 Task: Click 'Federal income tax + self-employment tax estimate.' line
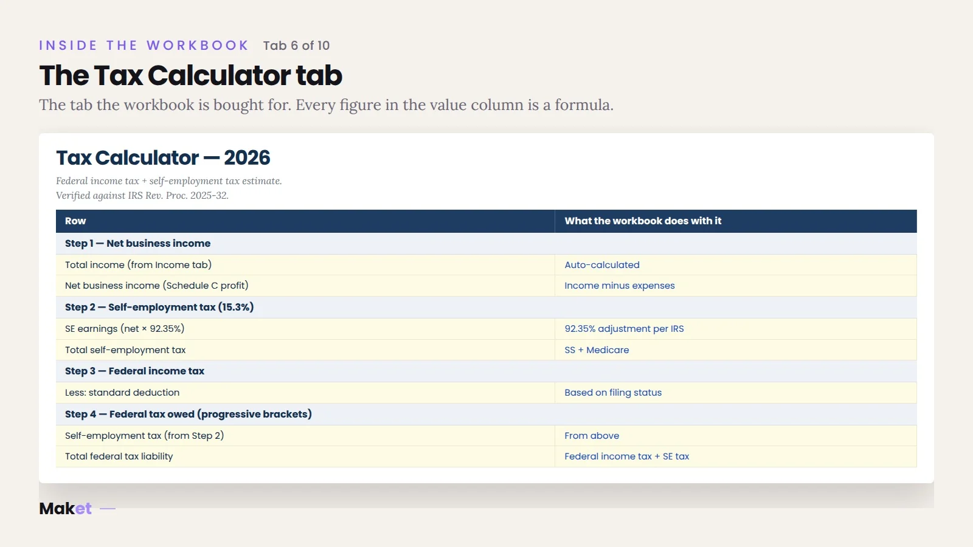169,181
